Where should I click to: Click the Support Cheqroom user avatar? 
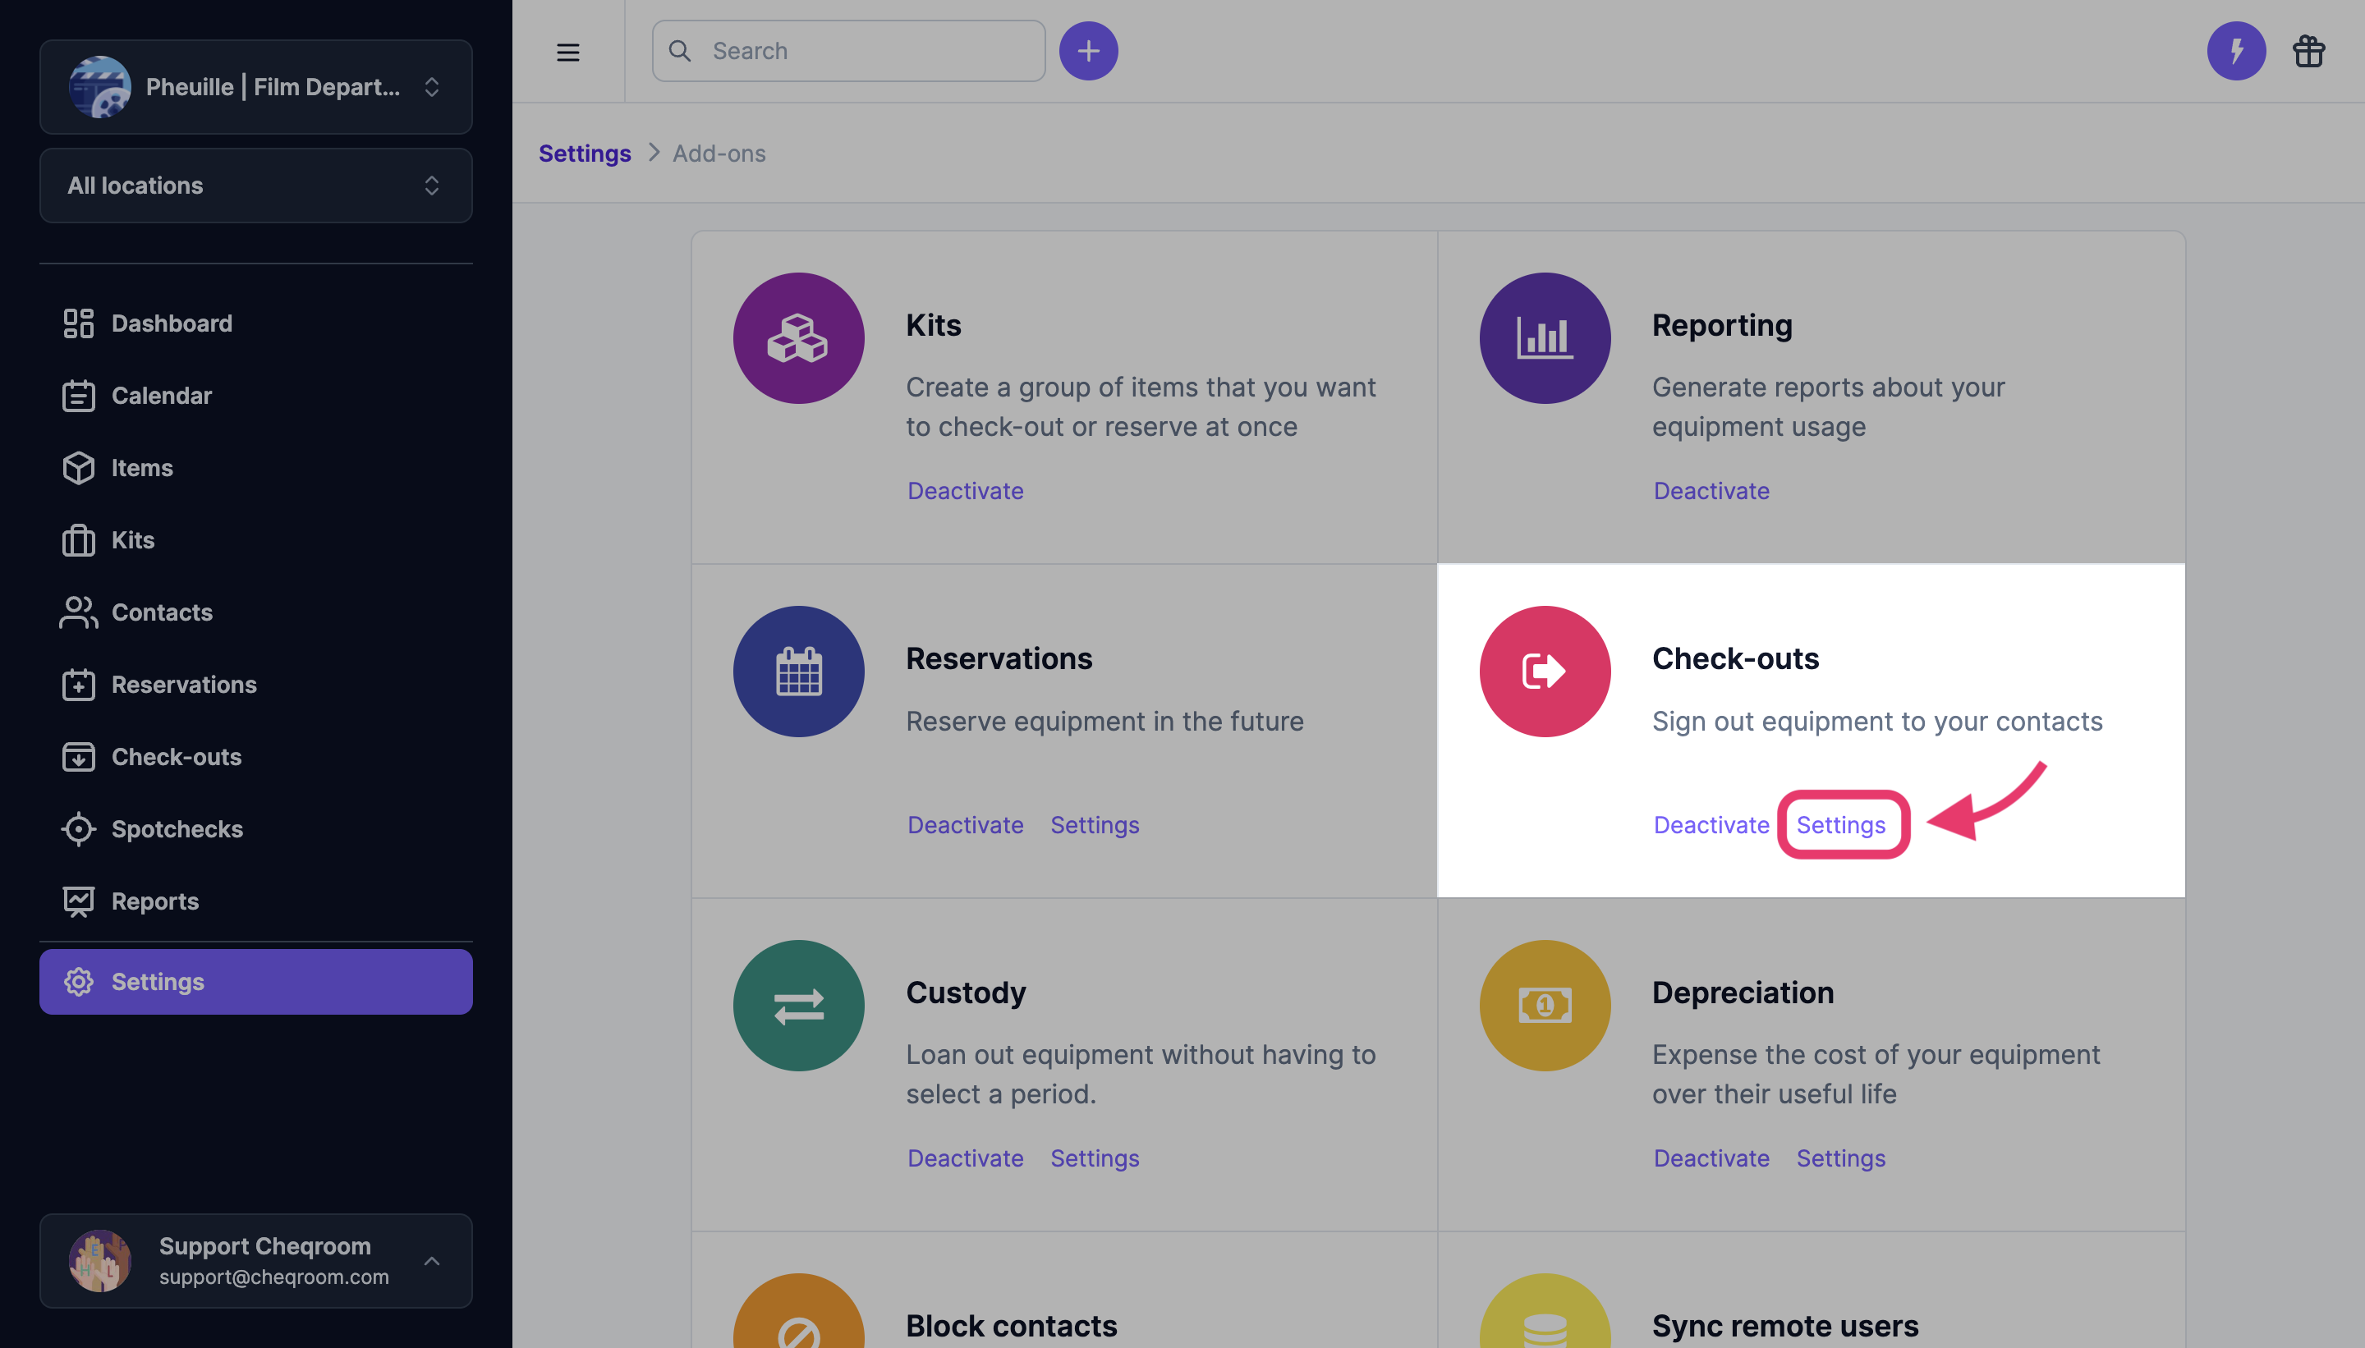tap(100, 1260)
